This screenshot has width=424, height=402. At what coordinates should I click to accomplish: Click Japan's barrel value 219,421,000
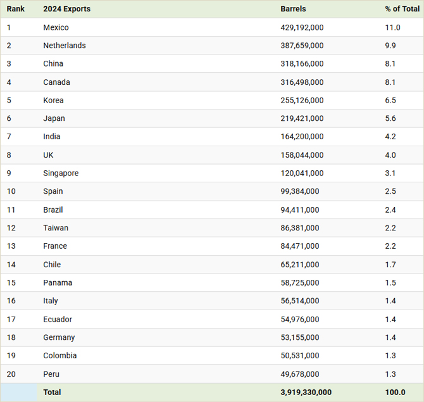pyautogui.click(x=302, y=118)
